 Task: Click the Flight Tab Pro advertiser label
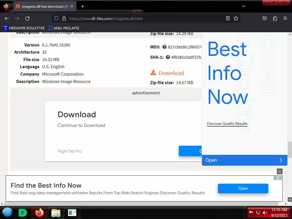coord(70,151)
